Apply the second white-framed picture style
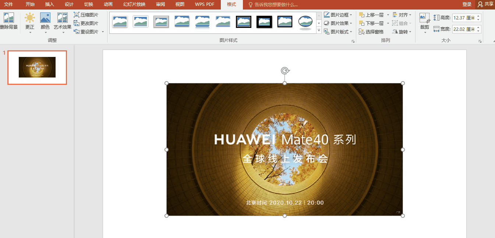Viewport: 495px width, 238px height. click(x=141, y=22)
